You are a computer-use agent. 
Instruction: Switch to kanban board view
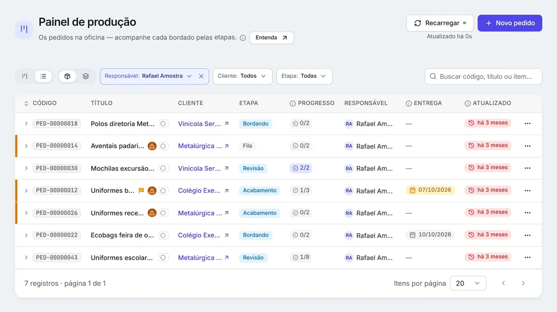[x=25, y=76]
